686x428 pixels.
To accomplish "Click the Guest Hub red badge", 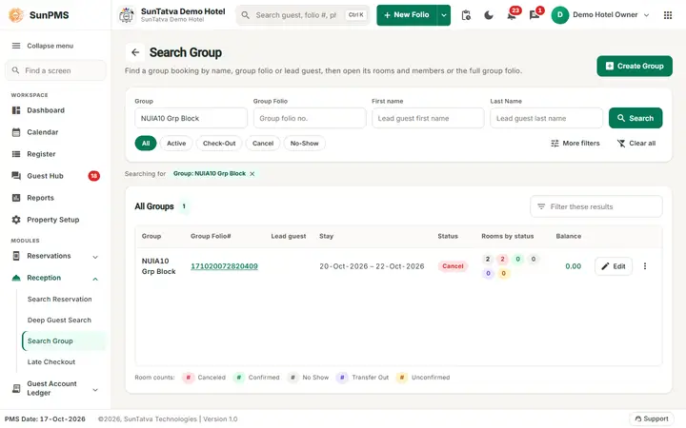I will [x=93, y=176].
